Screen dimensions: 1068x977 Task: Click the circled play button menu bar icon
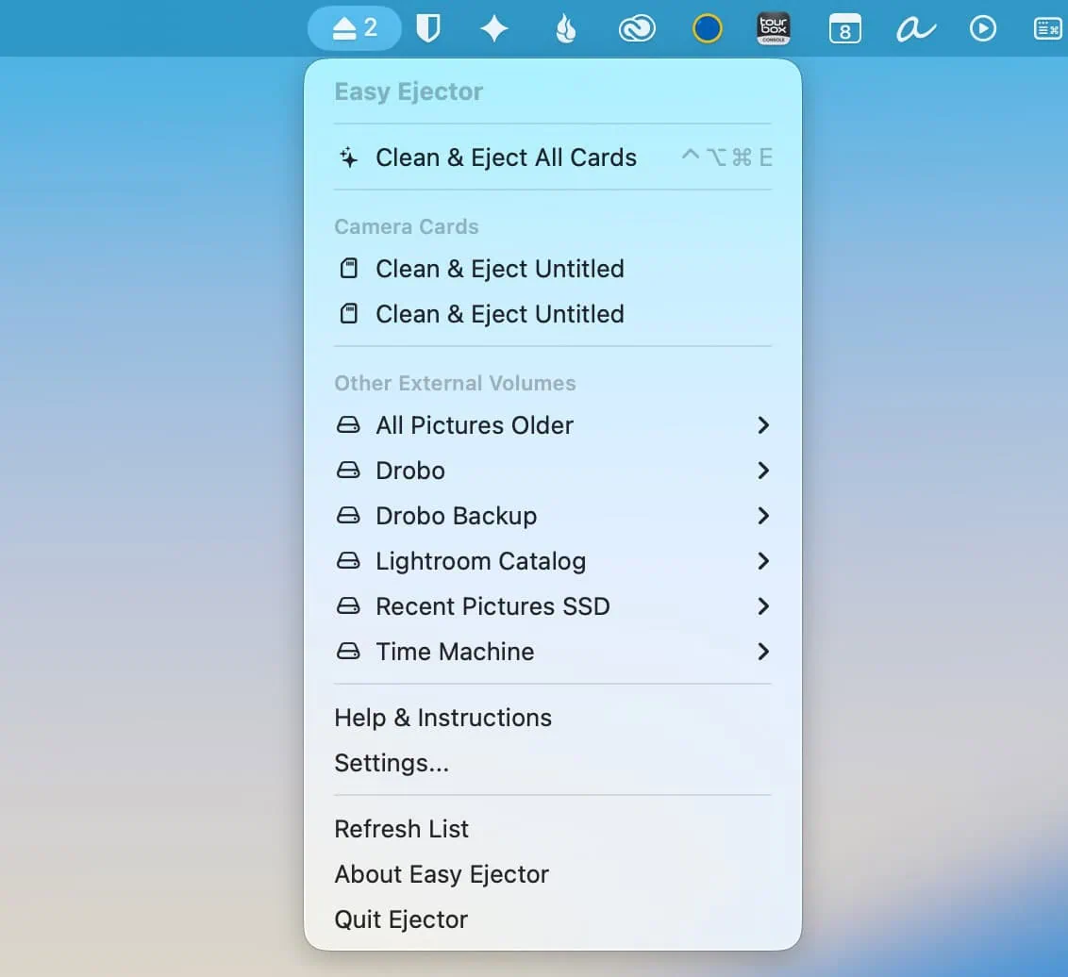(983, 28)
